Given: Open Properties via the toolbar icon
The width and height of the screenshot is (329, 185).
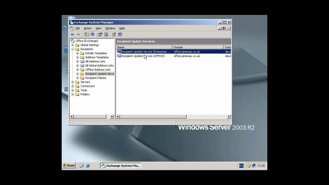Looking at the screenshot, I should pyautogui.click(x=100, y=34).
